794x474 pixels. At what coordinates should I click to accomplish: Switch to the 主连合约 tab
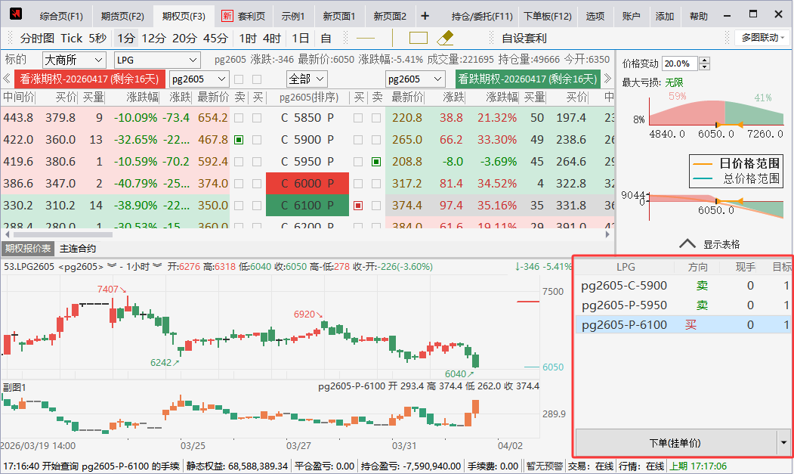[78, 248]
